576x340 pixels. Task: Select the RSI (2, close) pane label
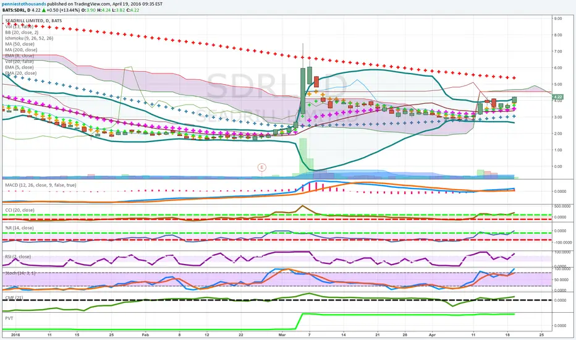[x=18, y=257]
